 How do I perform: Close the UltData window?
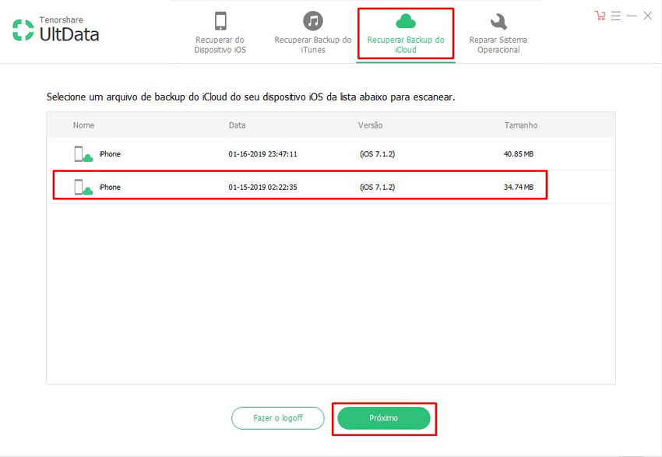(648, 16)
